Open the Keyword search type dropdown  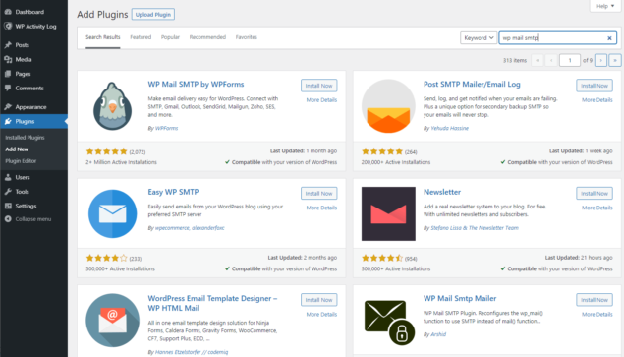tap(479, 37)
